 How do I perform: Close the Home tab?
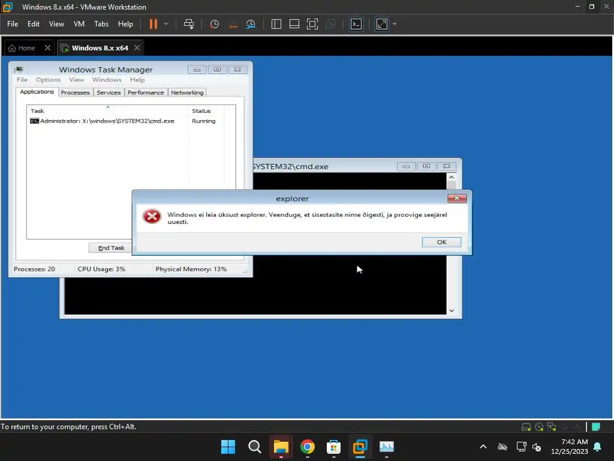47,48
